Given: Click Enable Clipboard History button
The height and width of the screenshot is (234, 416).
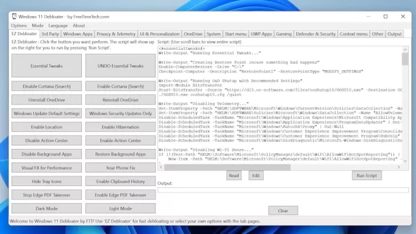Looking at the screenshot, I should (x=120, y=182).
